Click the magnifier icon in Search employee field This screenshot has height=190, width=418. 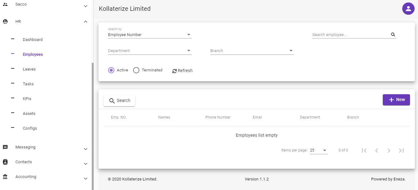[x=393, y=35]
